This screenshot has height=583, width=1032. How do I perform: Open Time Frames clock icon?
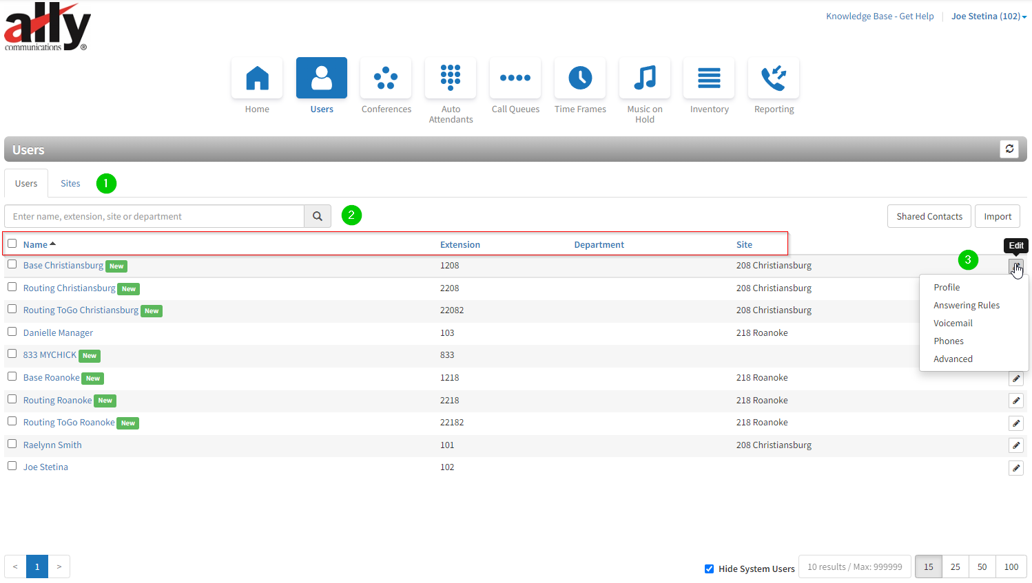pyautogui.click(x=580, y=78)
